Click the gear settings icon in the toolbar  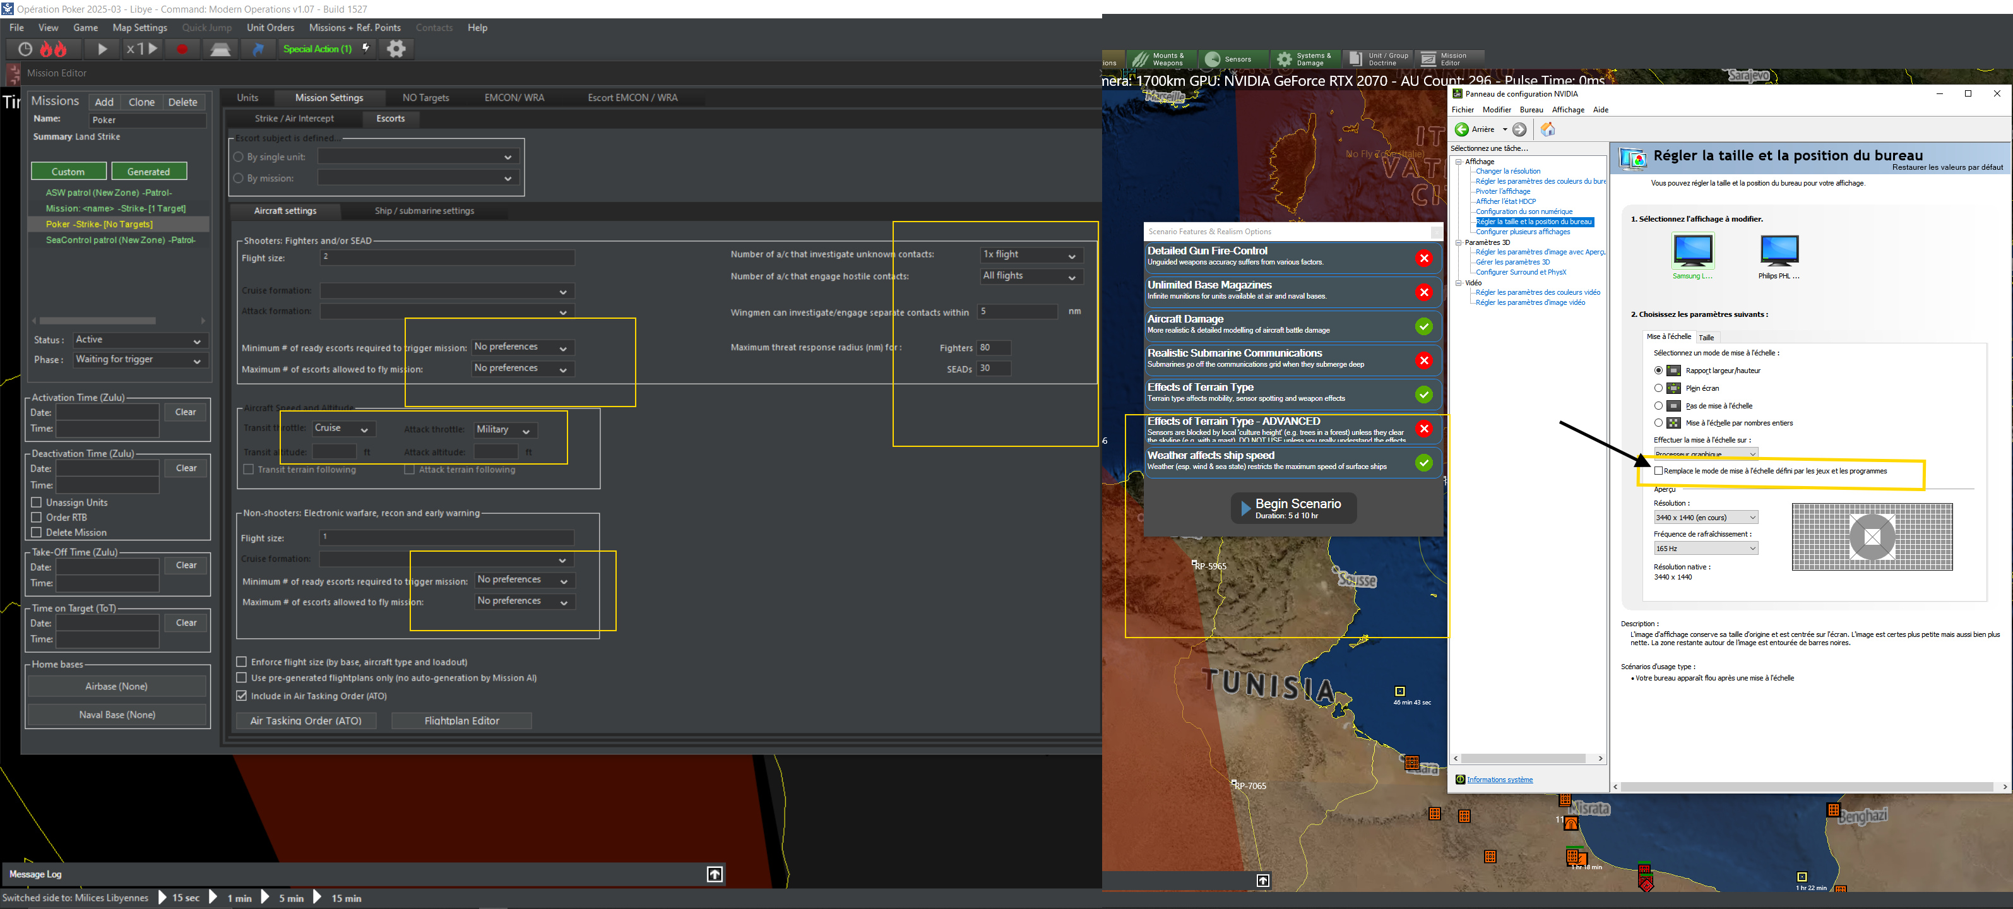(x=397, y=49)
